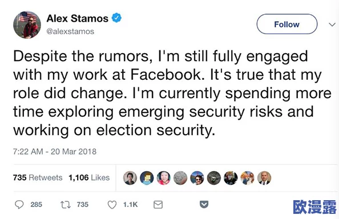View the 735 Retweets list
Image resolution: width=339 pixels, height=219 pixels.
tap(38, 177)
